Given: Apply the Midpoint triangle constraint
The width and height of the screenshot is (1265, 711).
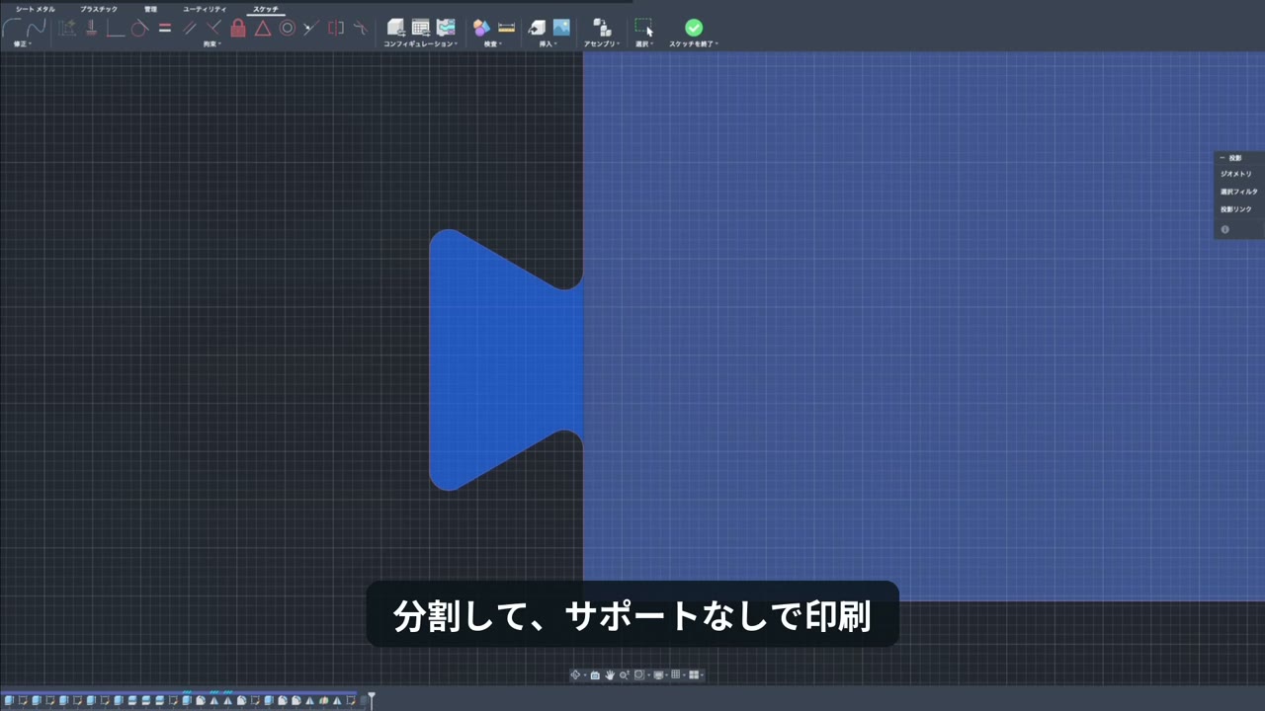Looking at the screenshot, I should [x=263, y=29].
